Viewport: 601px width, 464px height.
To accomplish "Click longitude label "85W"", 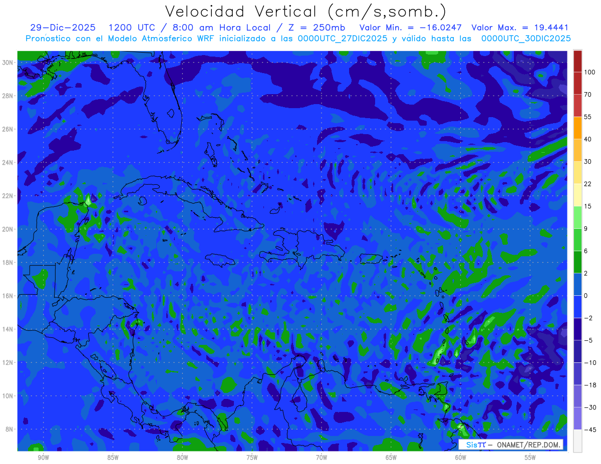I will 113,457.
